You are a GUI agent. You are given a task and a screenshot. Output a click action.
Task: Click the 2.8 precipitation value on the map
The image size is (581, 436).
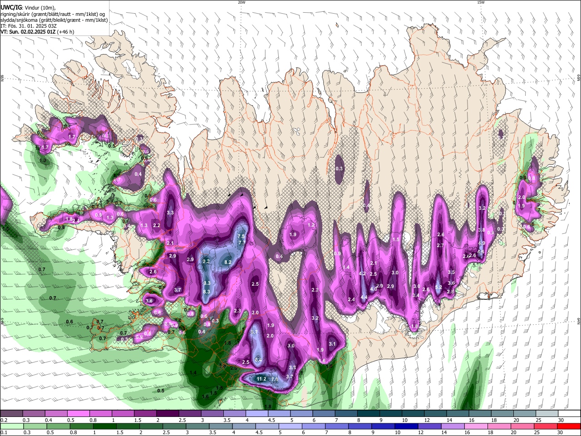pos(450,292)
